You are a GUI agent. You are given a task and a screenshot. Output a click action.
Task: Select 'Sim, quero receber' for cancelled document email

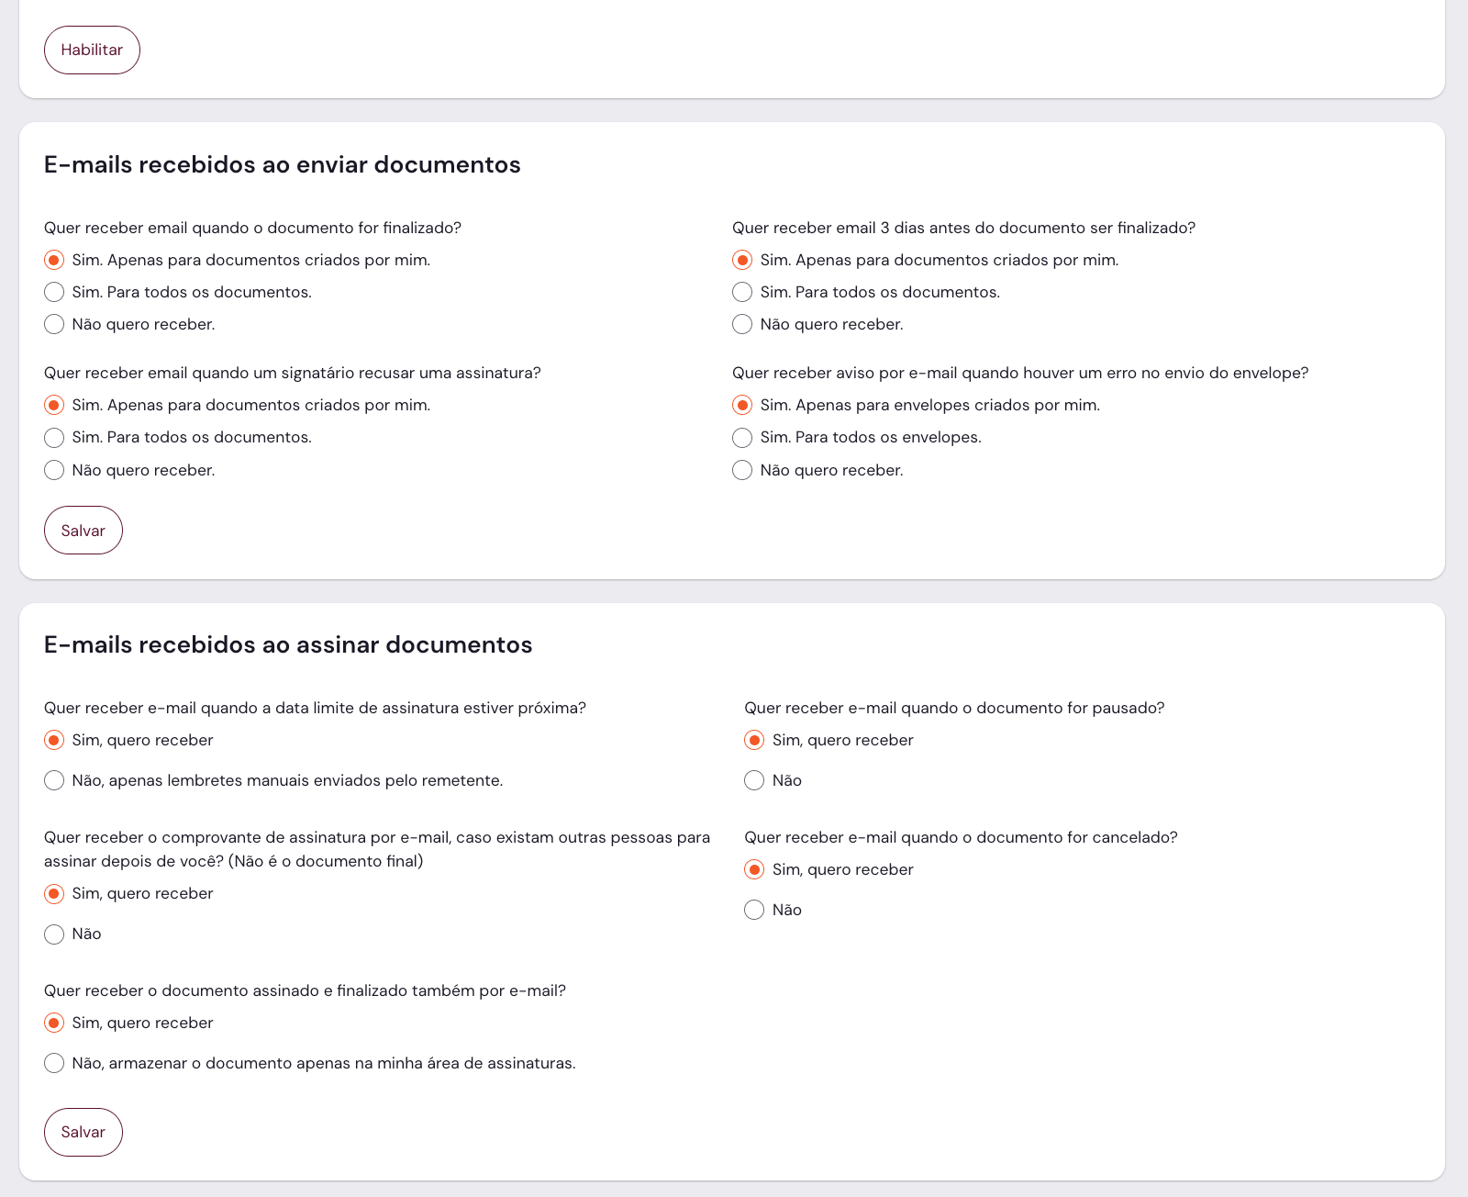(x=754, y=869)
